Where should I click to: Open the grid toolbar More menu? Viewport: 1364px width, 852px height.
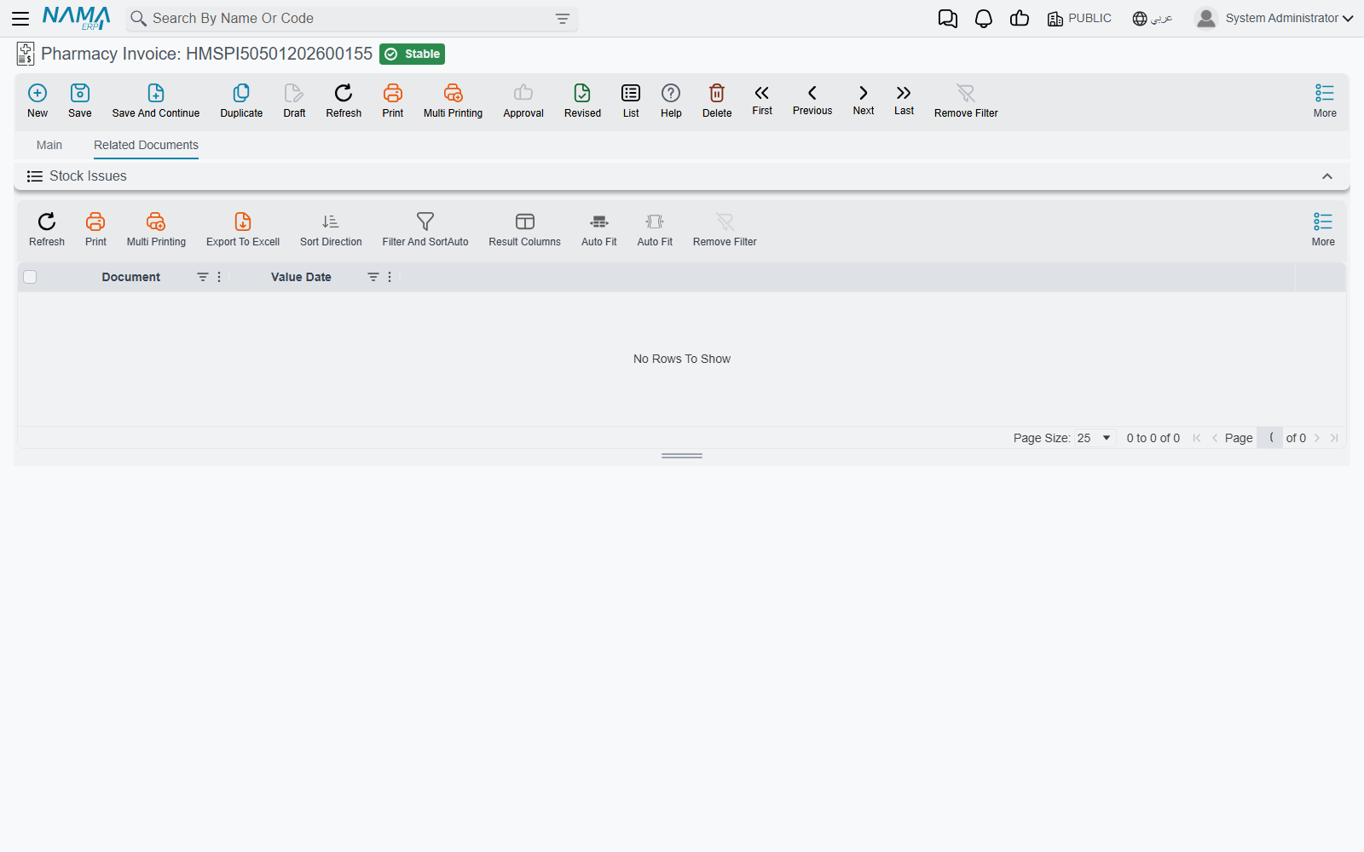[1323, 230]
